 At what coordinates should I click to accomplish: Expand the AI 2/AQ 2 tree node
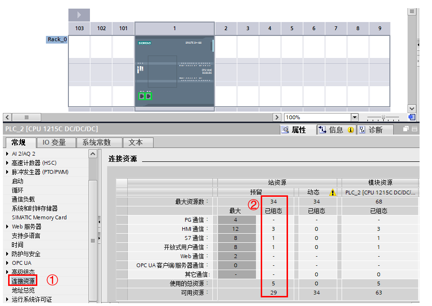[8, 154]
